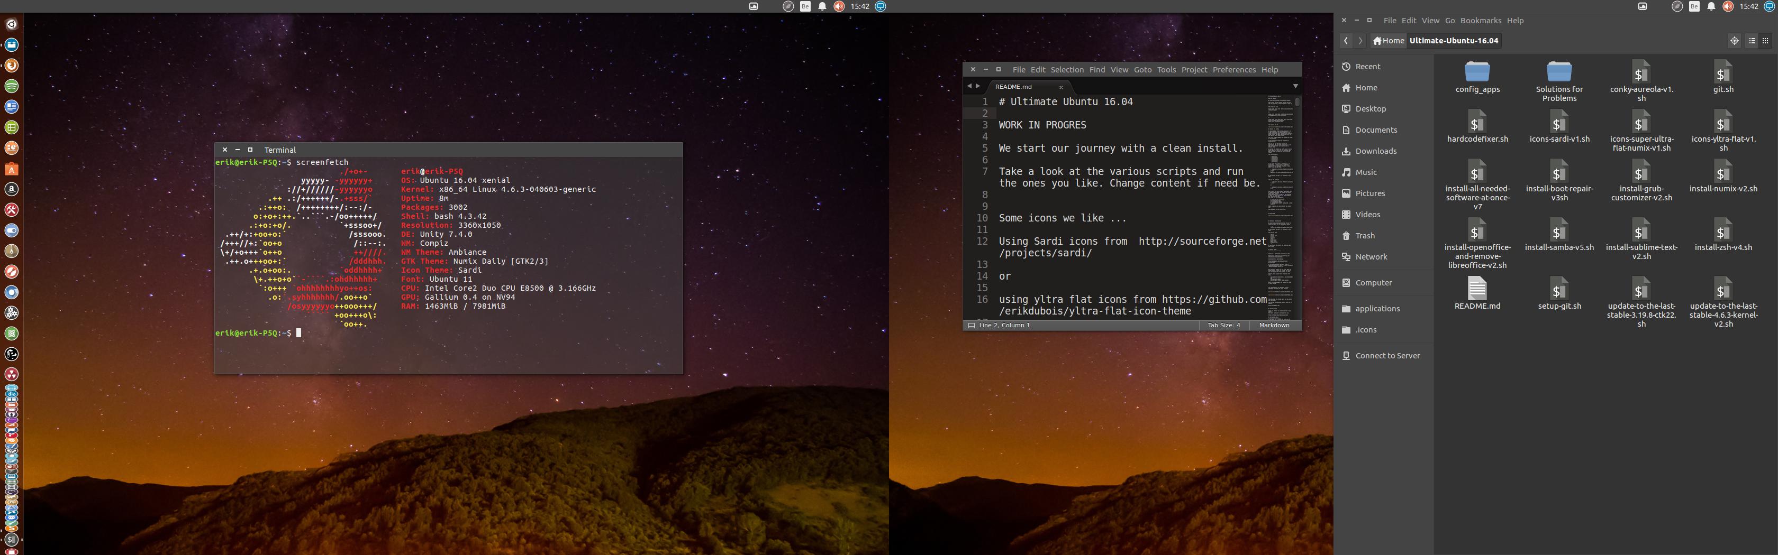Click Home breadcrumb in file manager path bar

1389,41
